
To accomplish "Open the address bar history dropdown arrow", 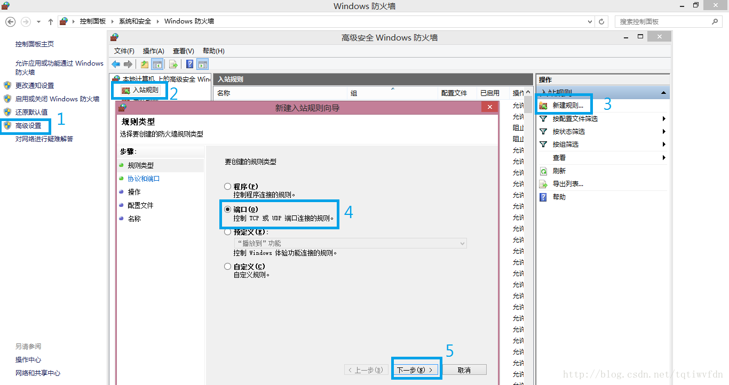I will [x=590, y=21].
